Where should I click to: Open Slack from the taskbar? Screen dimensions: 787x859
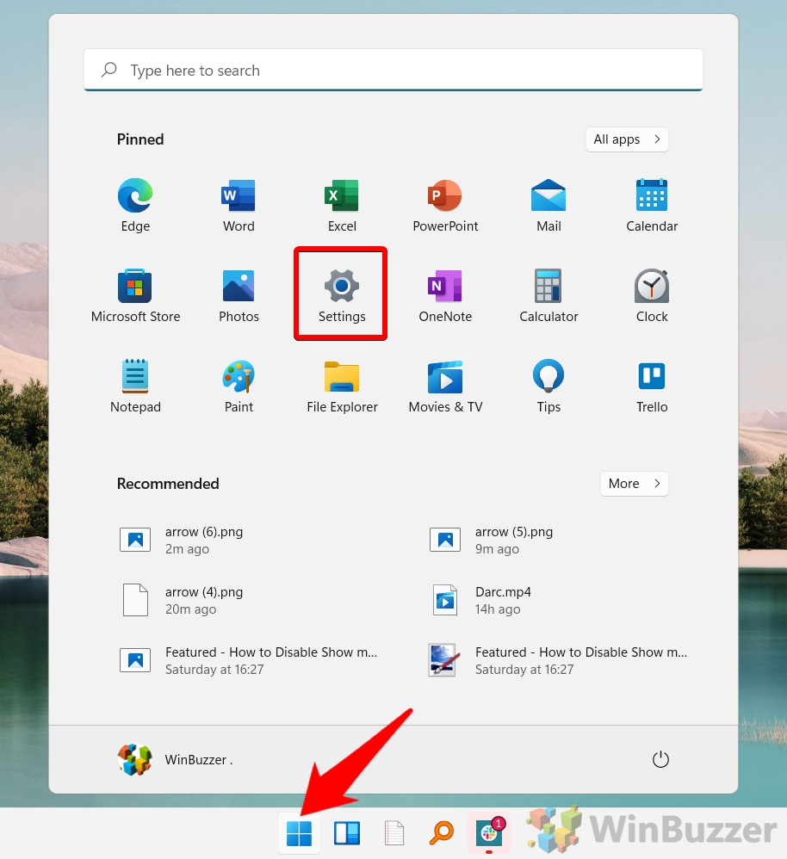[x=489, y=832]
